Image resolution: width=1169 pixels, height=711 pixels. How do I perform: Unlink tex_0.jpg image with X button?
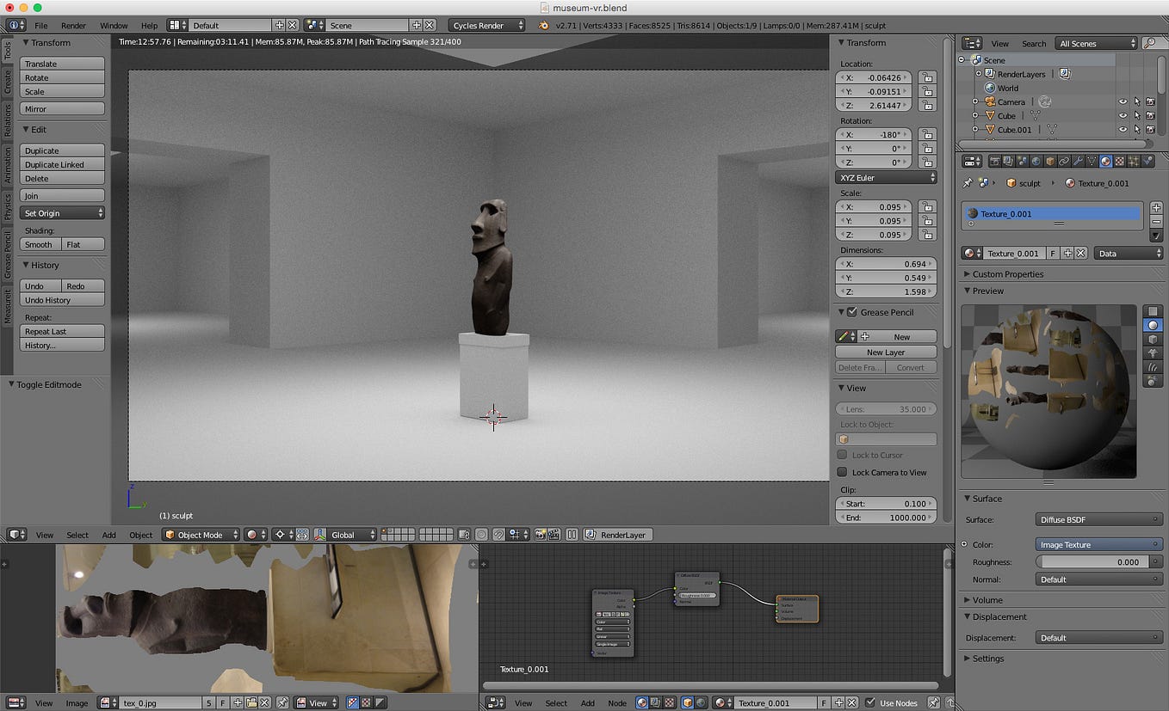pos(265,703)
